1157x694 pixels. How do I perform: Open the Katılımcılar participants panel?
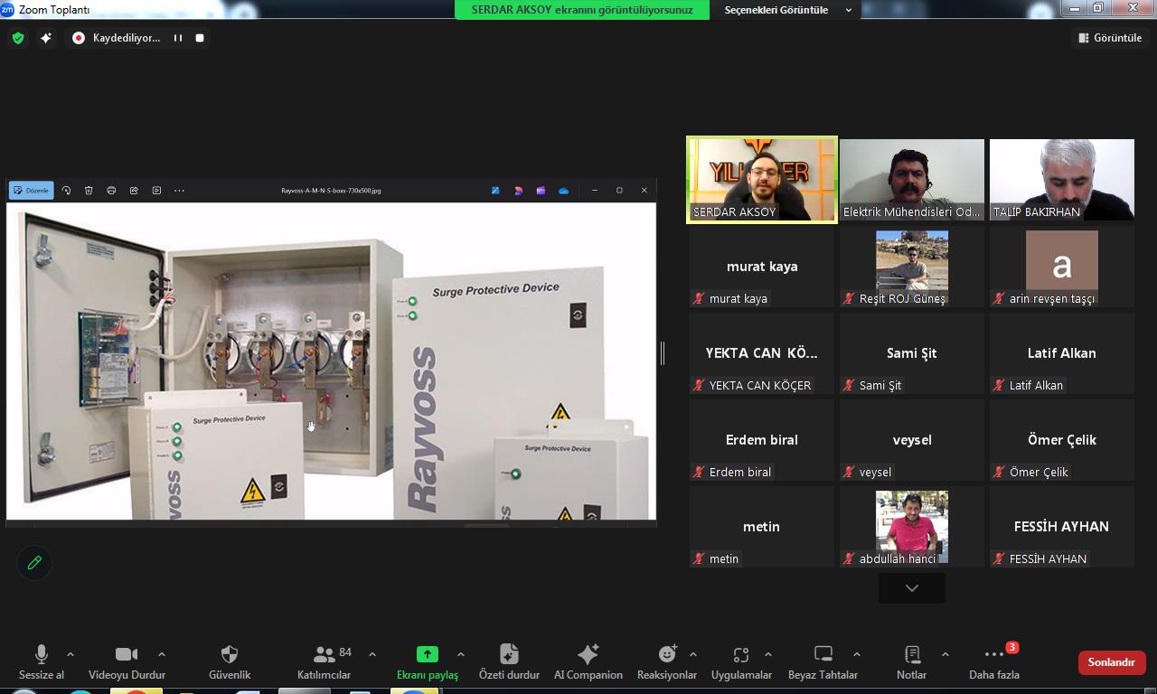[324, 662]
